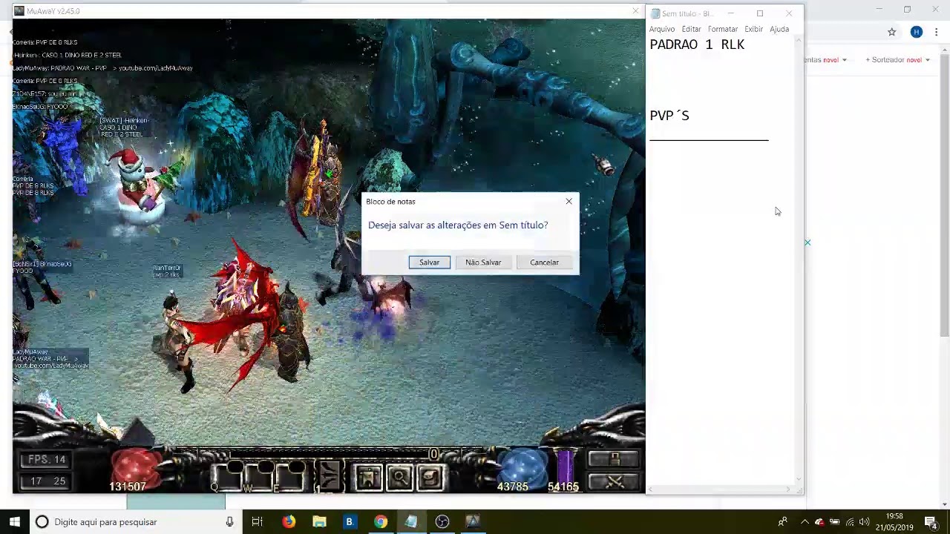
Task: Click the FPS counter display
Action: pos(47,460)
